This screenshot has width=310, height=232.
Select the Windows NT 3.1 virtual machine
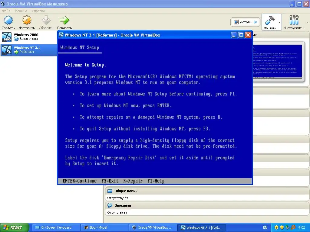(29, 50)
